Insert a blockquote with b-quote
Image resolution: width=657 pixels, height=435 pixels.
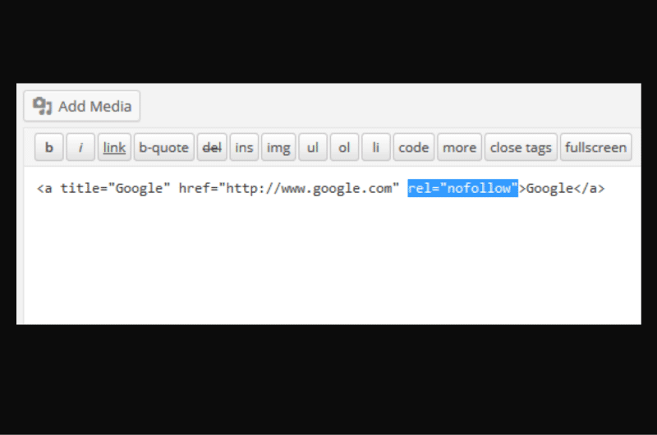[x=163, y=148]
